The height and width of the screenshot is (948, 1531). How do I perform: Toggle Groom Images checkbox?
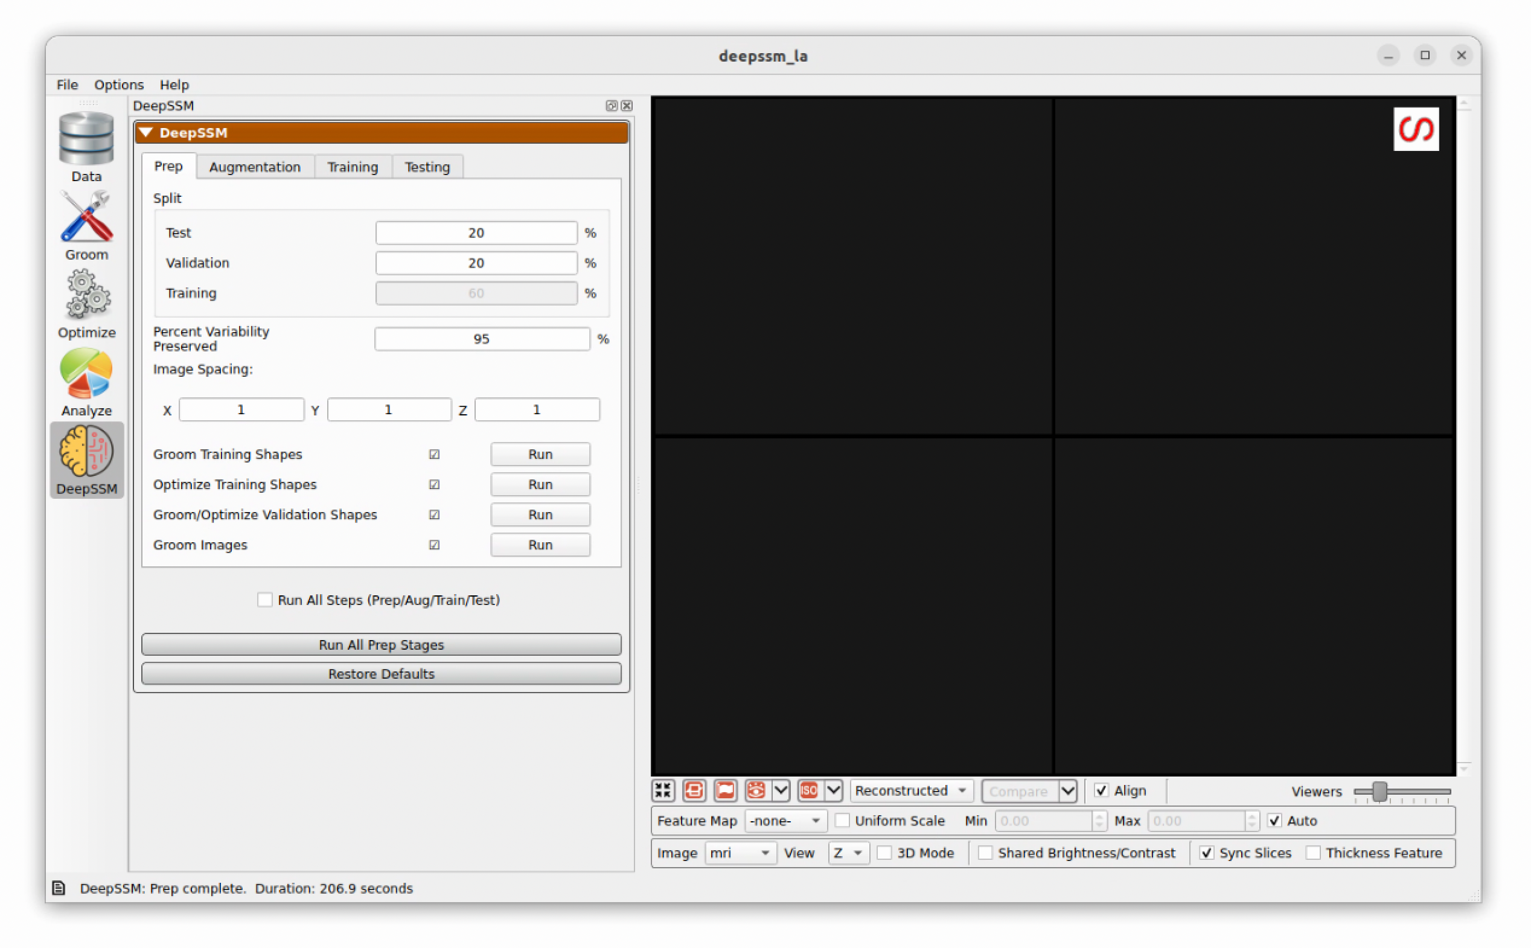[434, 545]
